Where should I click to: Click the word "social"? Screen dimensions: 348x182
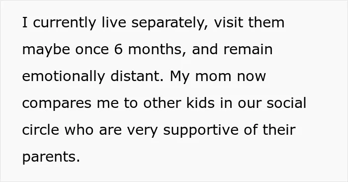point(286,103)
